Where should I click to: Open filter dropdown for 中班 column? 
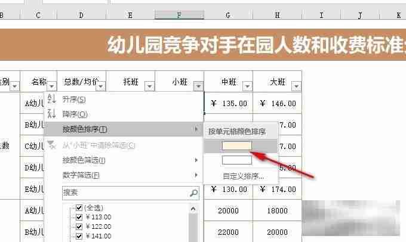247,86
